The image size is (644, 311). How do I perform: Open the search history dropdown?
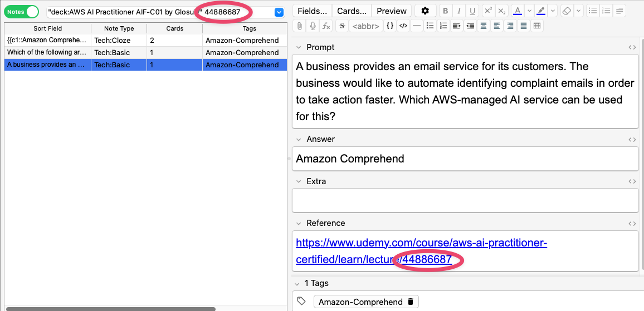(x=279, y=12)
